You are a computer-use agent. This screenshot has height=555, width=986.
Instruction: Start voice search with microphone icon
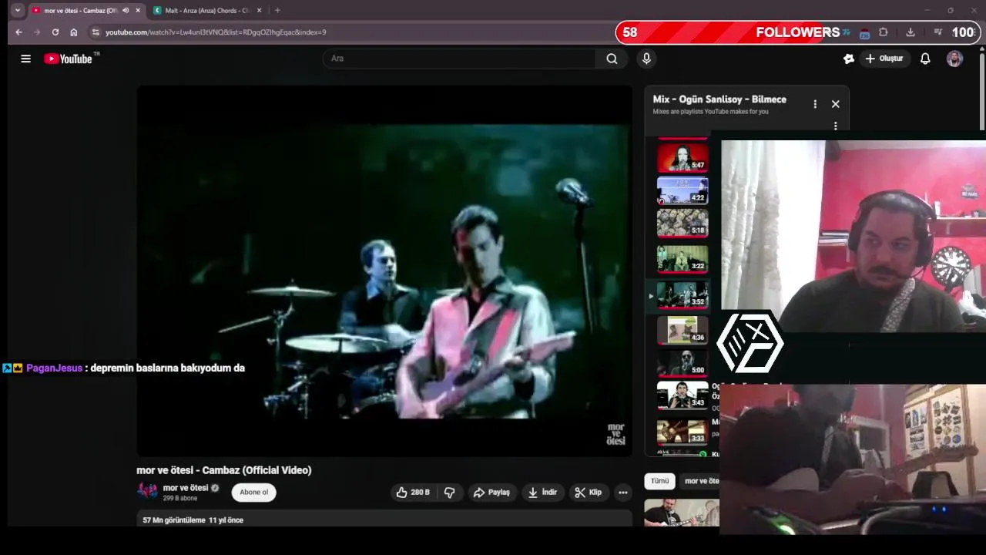coord(646,59)
